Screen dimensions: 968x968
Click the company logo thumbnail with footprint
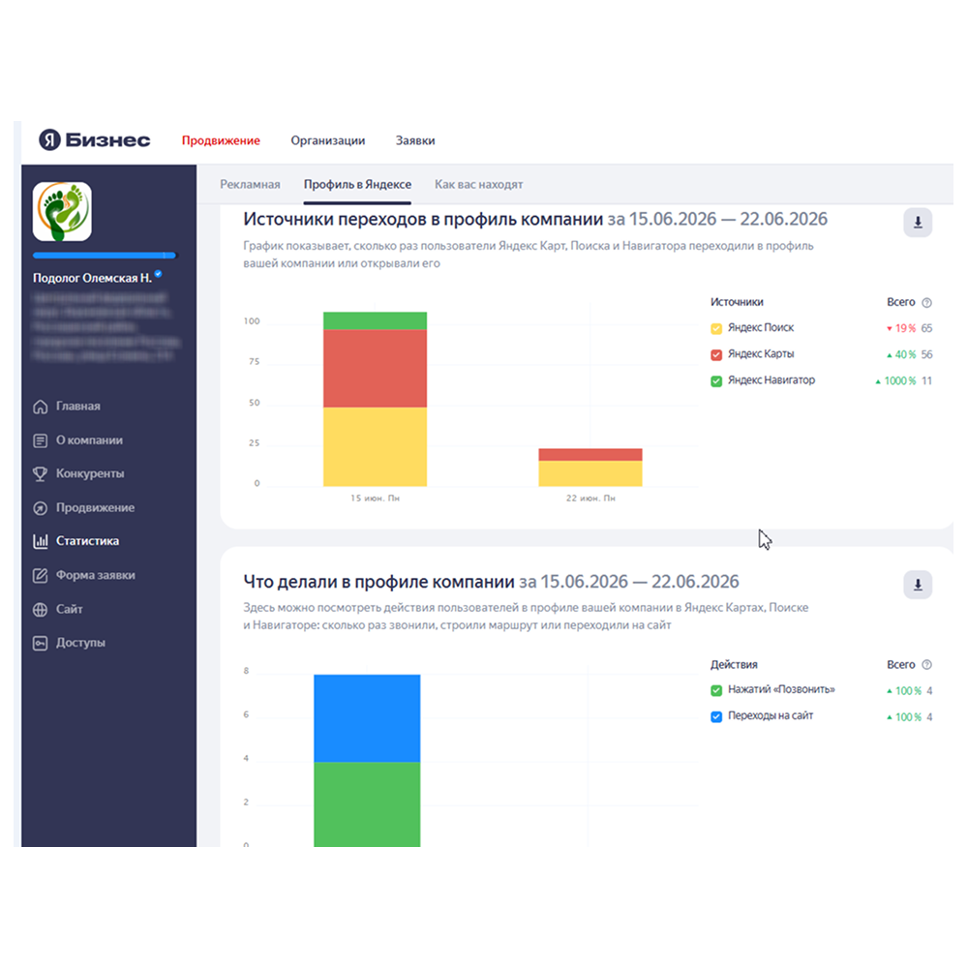click(x=62, y=212)
